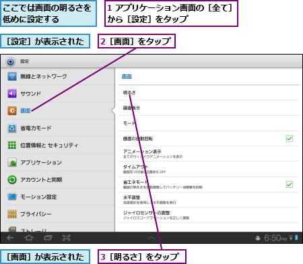Open the タイムアウト setting
This screenshot has width=303, height=264.
tap(209, 169)
